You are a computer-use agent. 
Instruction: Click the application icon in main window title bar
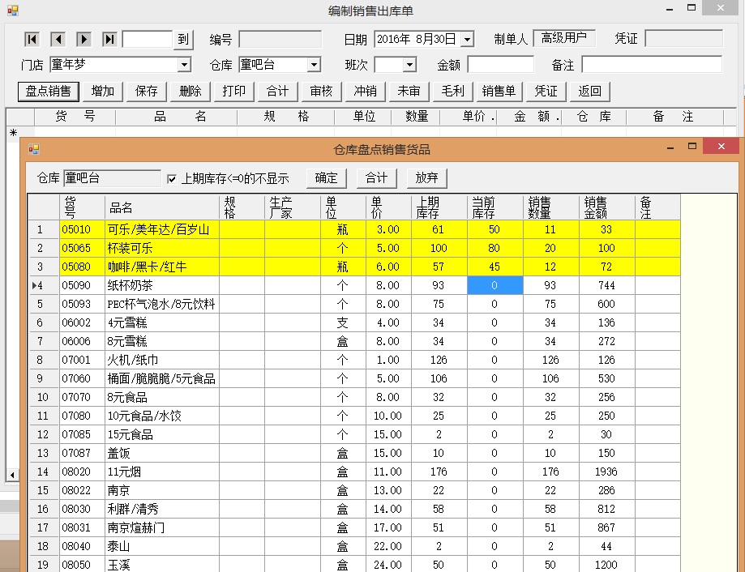pos(13,11)
